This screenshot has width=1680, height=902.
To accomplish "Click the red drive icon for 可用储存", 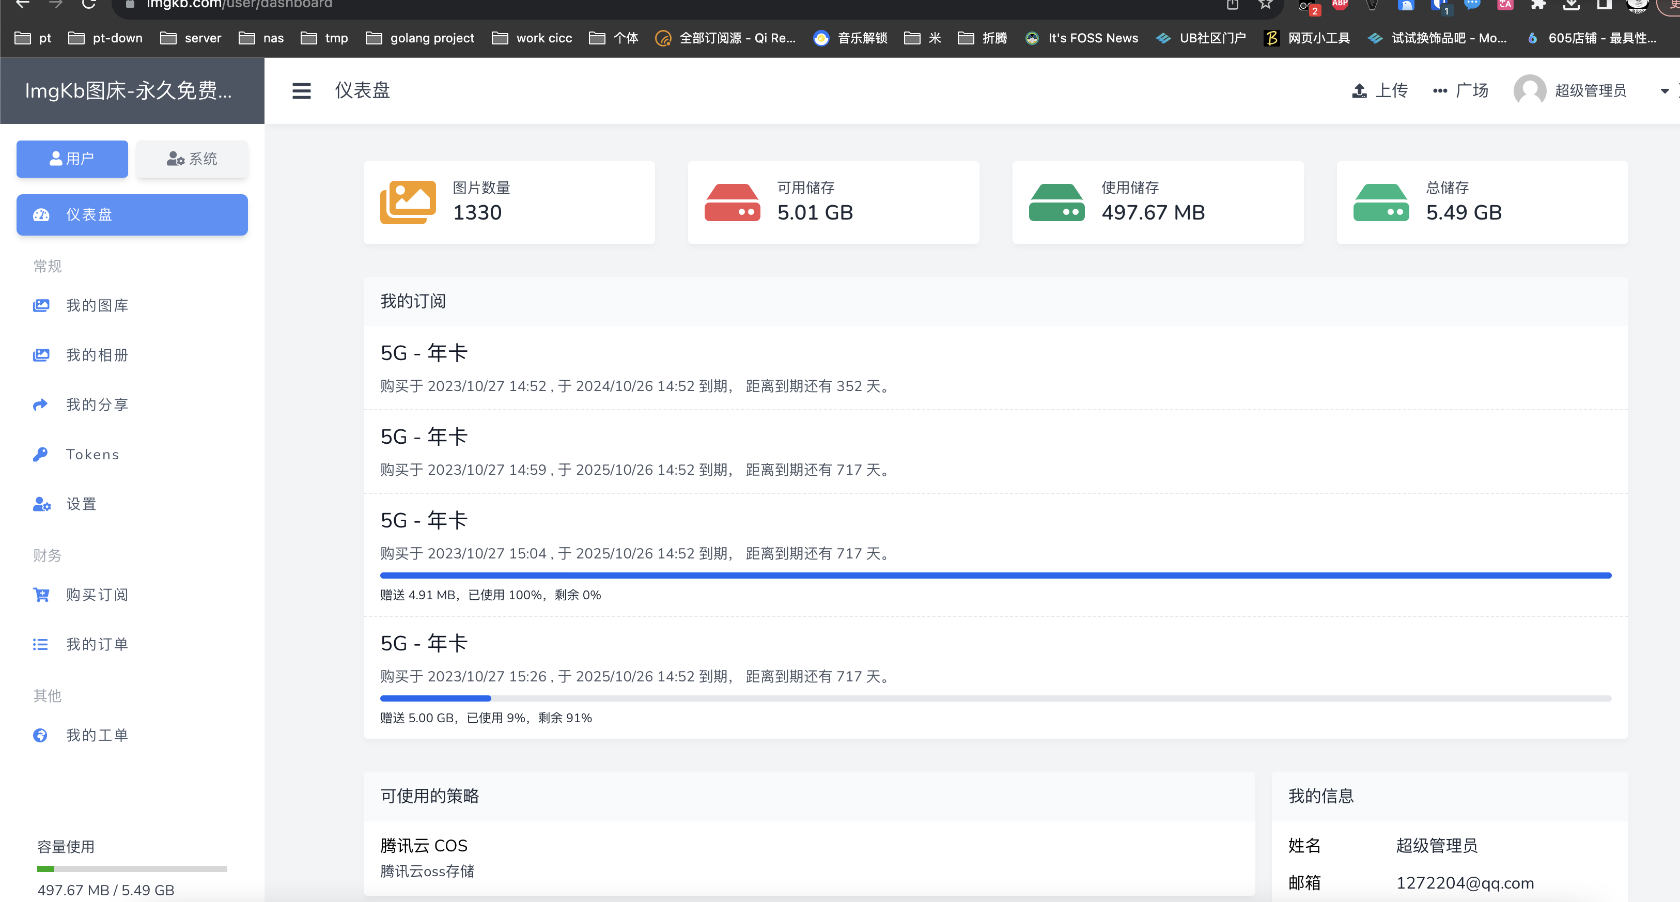I will (x=733, y=202).
